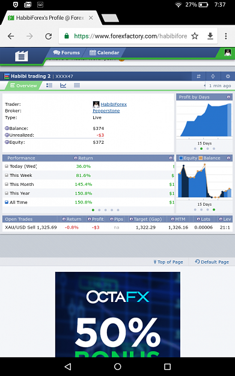Click the Default Page link
Image resolution: width=235 pixels, height=376 pixels.
pos(212,262)
